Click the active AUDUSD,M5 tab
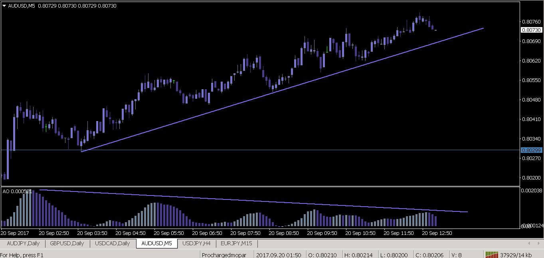This screenshot has height=258, width=544. [x=156, y=243]
